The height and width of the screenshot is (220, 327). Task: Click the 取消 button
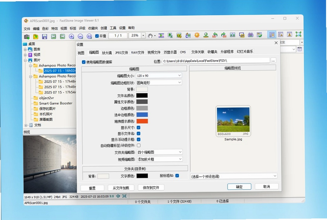click(267, 186)
